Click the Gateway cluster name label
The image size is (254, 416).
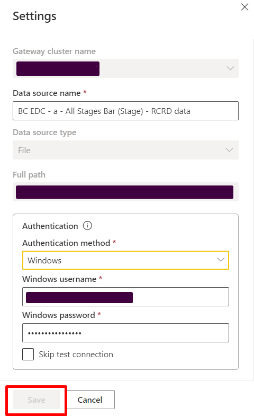[x=55, y=51]
